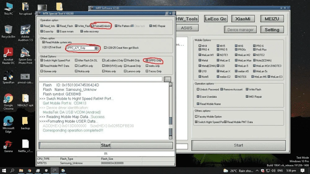Enable Erase Userdata checkbox
This screenshot has width=310, height=174.
pyautogui.click(x=198, y=96)
